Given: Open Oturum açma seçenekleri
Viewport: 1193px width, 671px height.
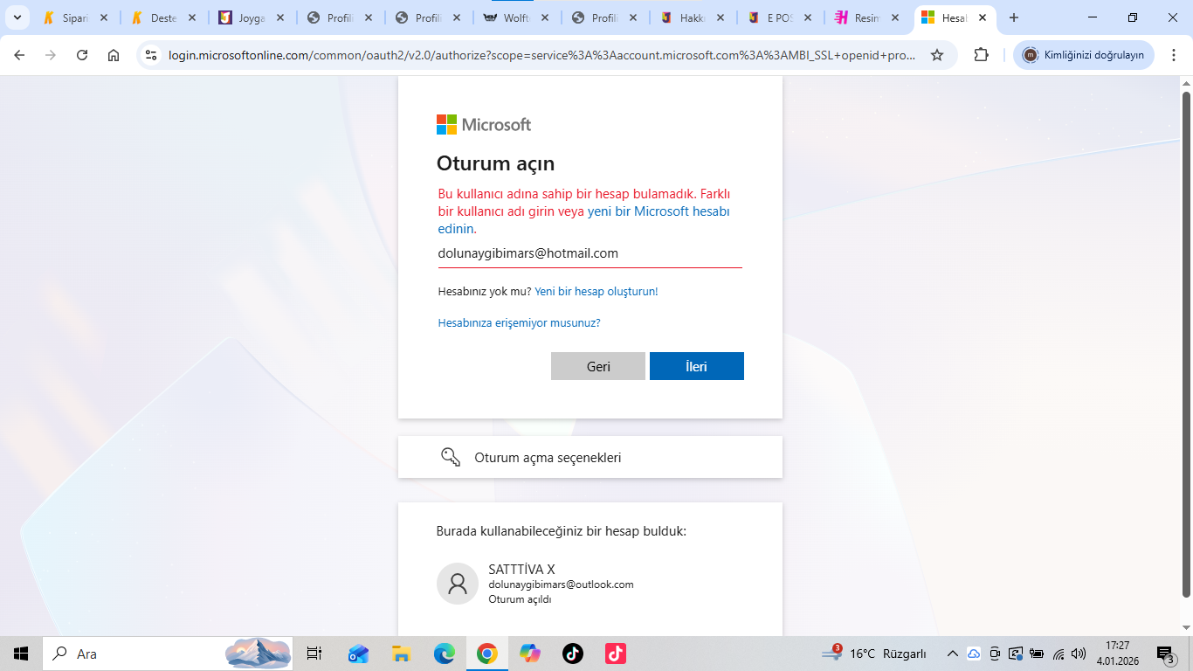Looking at the screenshot, I should tap(590, 457).
